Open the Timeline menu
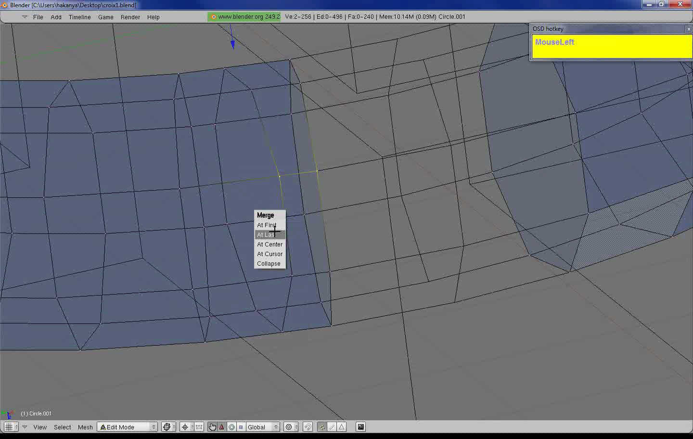 (x=79, y=17)
